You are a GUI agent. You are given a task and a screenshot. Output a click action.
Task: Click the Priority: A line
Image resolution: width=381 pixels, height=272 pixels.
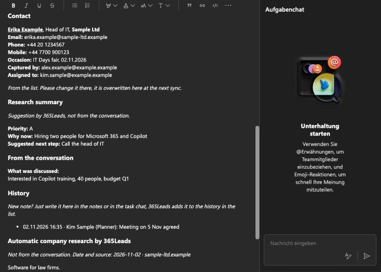tap(21, 129)
